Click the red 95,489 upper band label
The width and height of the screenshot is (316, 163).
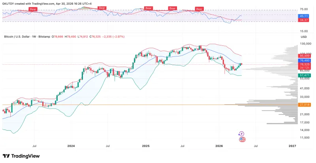pyautogui.click(x=304, y=56)
